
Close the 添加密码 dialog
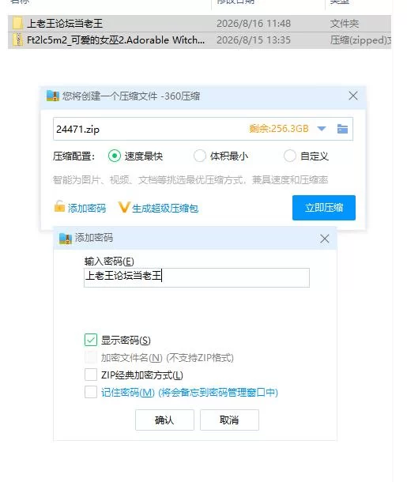point(324,239)
